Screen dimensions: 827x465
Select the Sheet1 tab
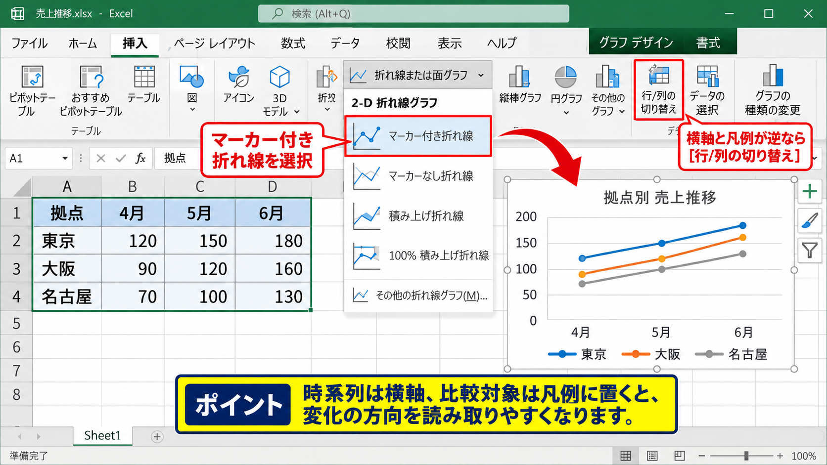click(x=102, y=435)
